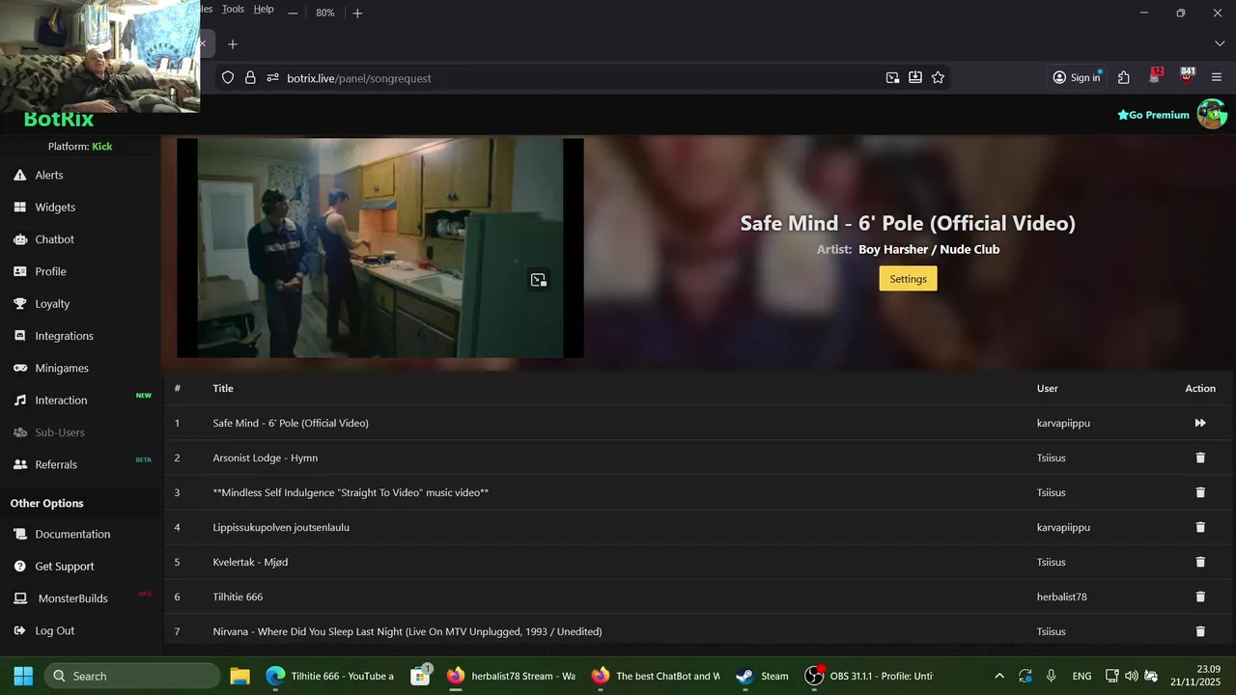This screenshot has height=695, width=1236.
Task: Click the ENG language indicator
Action: coord(1081,676)
